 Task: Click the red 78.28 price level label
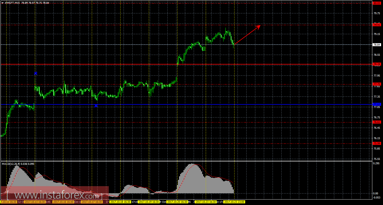377,64
